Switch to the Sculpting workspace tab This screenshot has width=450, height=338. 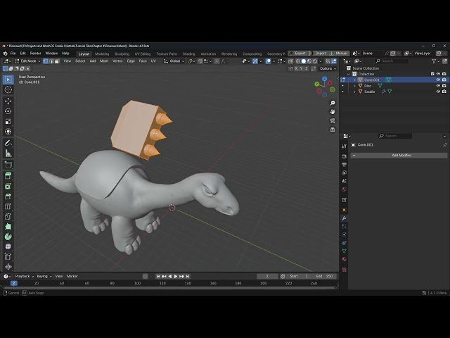(x=122, y=54)
